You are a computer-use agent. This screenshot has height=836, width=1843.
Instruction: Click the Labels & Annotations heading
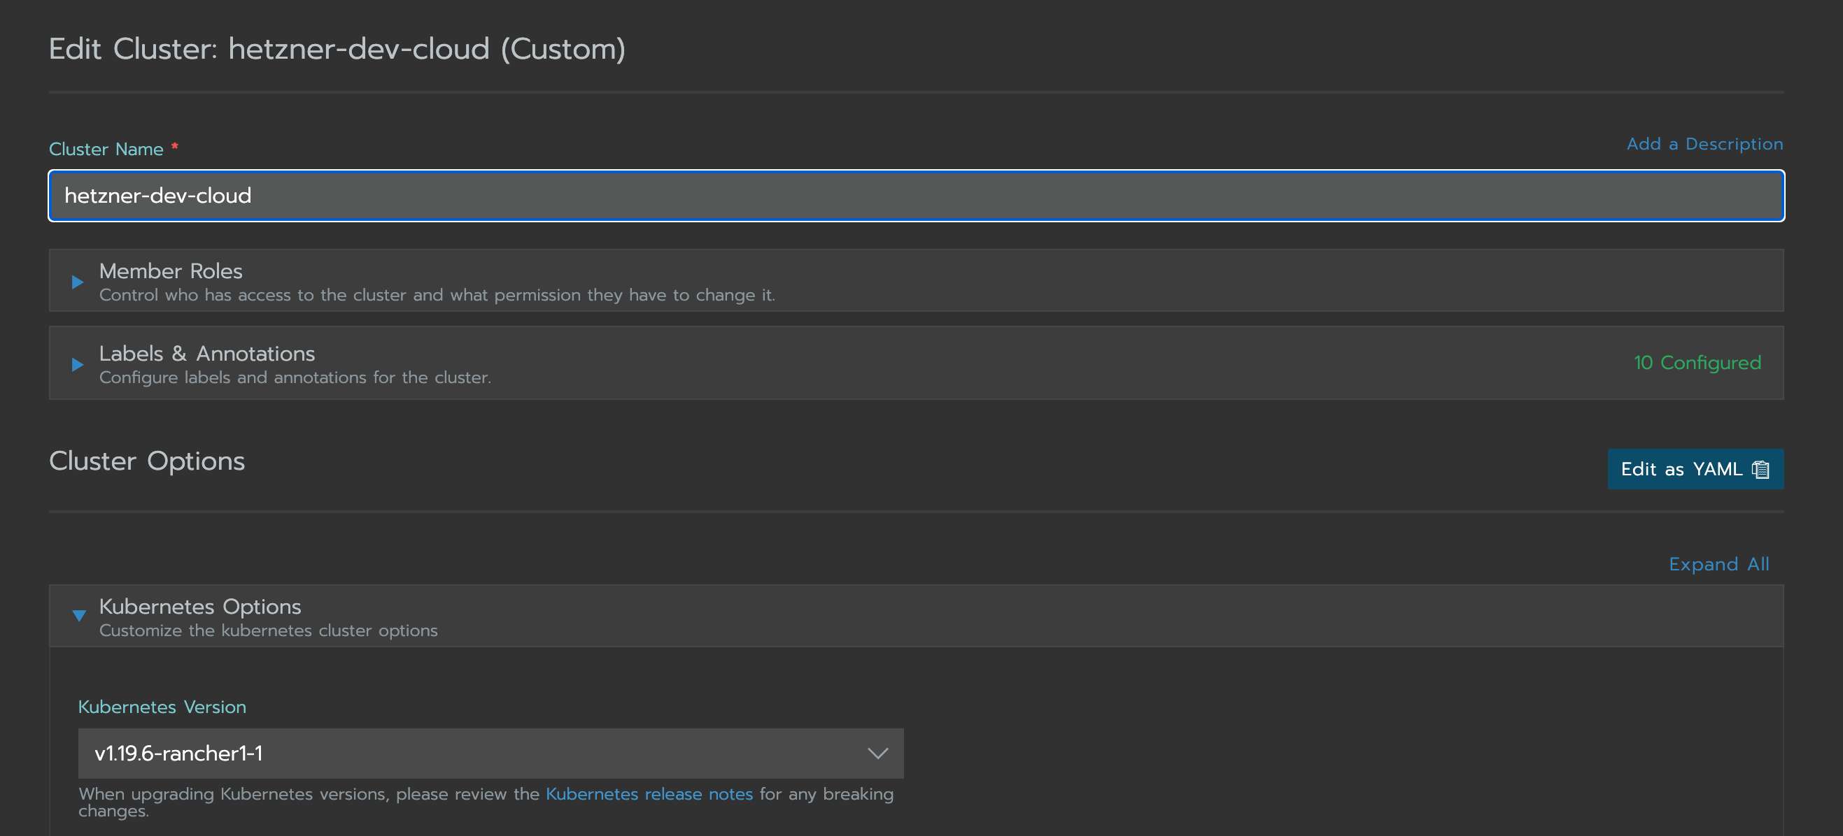point(207,353)
